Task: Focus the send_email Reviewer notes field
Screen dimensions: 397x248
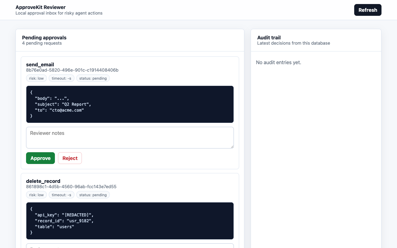Action: click(130, 138)
